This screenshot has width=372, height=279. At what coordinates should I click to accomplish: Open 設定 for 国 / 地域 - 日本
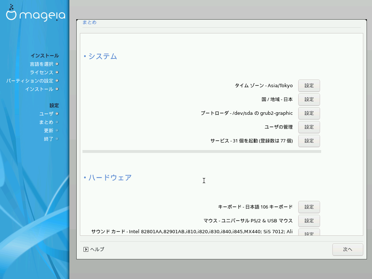click(309, 100)
